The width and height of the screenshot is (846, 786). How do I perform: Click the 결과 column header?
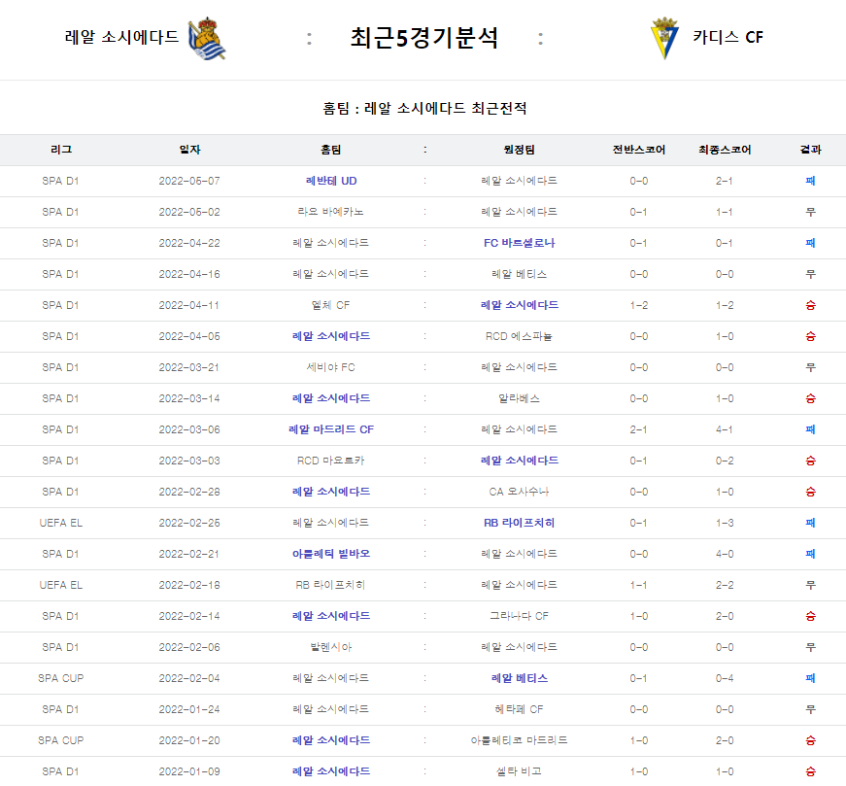[x=810, y=150]
